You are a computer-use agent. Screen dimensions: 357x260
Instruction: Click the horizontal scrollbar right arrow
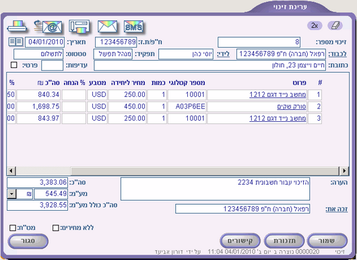(x=344, y=170)
